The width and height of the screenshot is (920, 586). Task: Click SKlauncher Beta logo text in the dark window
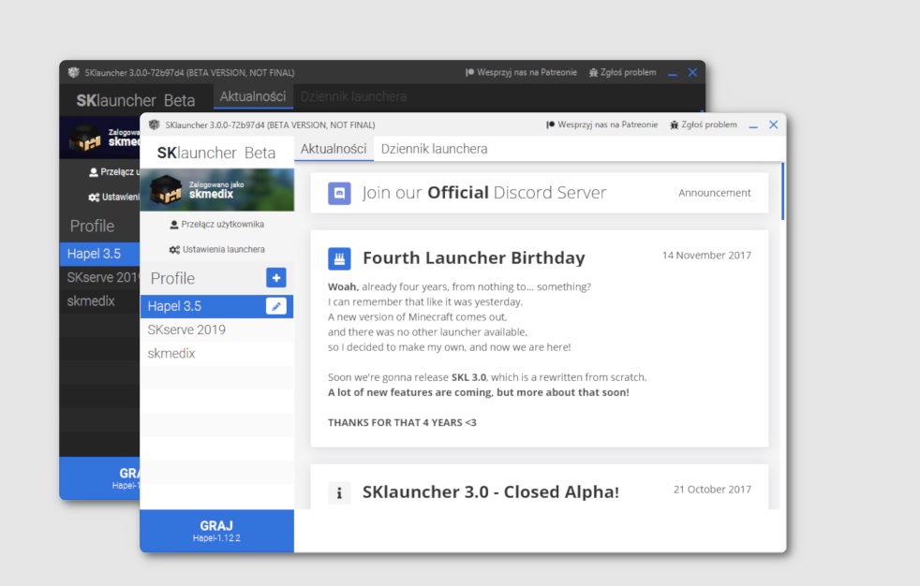[x=136, y=101]
